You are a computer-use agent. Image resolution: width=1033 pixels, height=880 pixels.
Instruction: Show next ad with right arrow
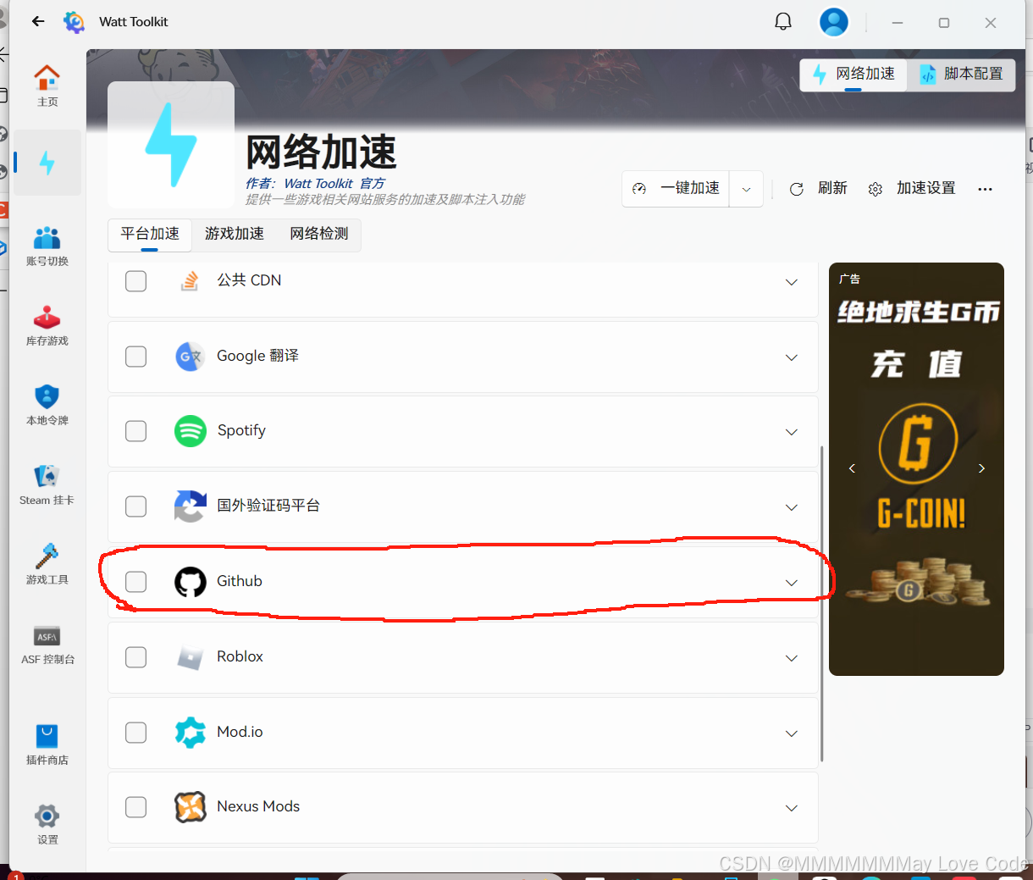click(981, 468)
